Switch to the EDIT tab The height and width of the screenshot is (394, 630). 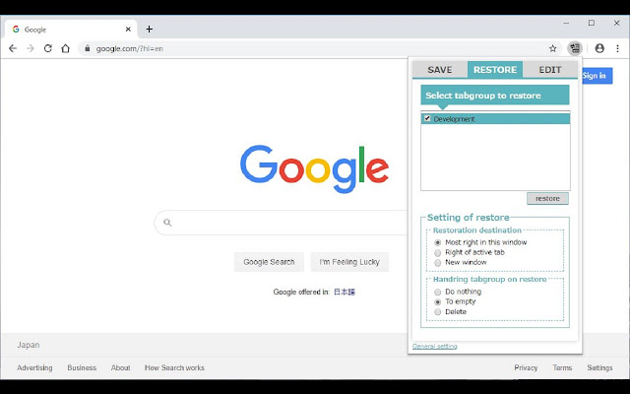pos(550,70)
